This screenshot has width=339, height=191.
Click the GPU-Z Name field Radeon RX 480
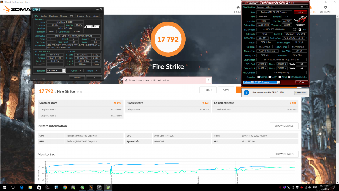pyautogui.click(x=274, y=12)
